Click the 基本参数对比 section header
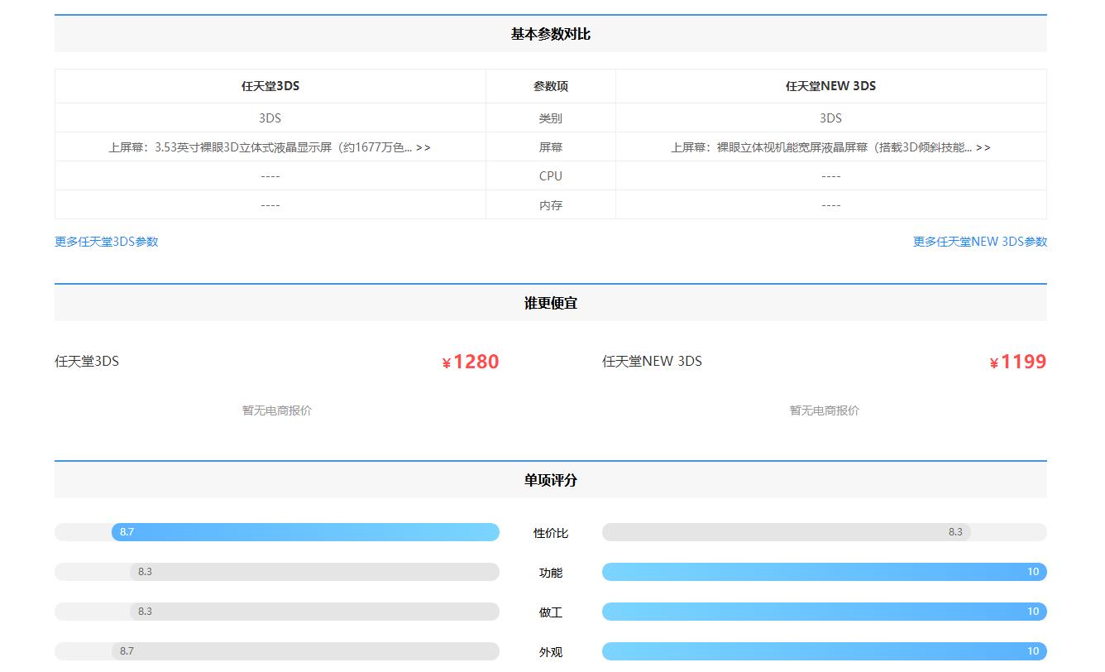 click(552, 35)
